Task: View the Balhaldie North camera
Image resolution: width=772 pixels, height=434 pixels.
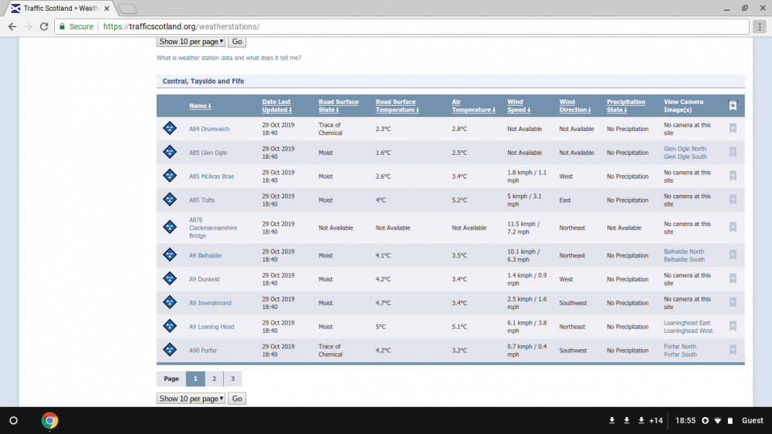Action: (684, 251)
